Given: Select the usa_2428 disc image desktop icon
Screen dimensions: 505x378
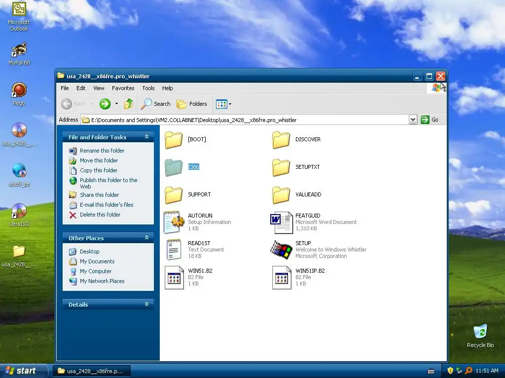Looking at the screenshot, I should pos(19,130).
